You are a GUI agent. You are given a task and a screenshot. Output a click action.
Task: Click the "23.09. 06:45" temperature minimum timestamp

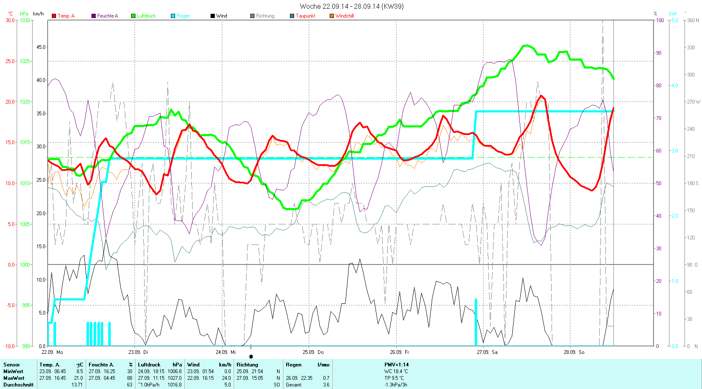click(x=53, y=371)
